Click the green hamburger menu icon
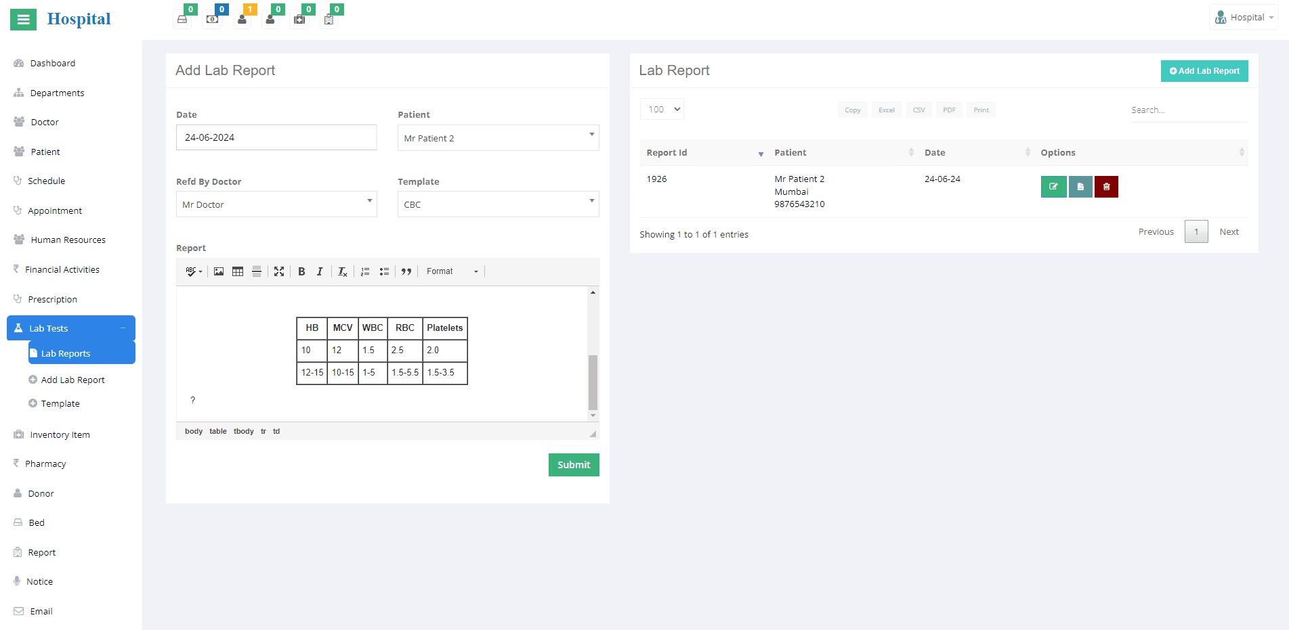Screen dimensions: 1289x630 [x=23, y=20]
